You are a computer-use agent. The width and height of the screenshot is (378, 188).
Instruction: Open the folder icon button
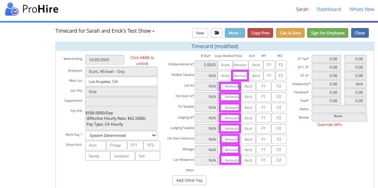pos(216,33)
